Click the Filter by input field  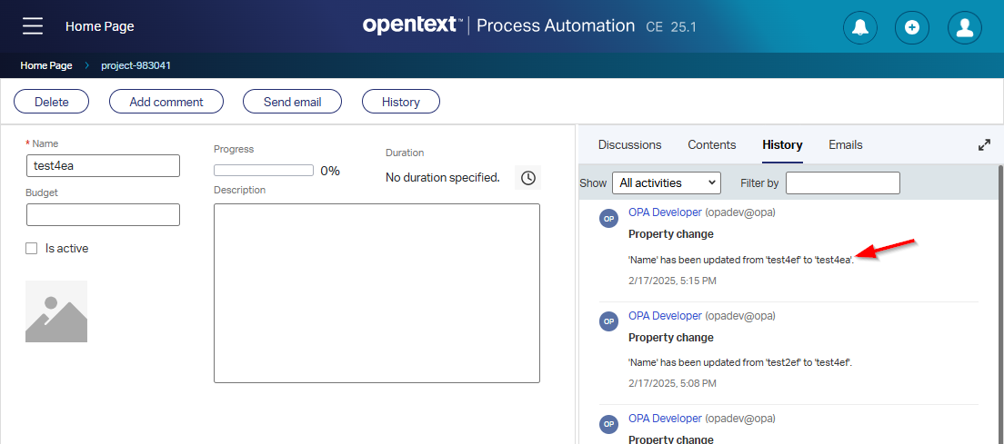842,183
